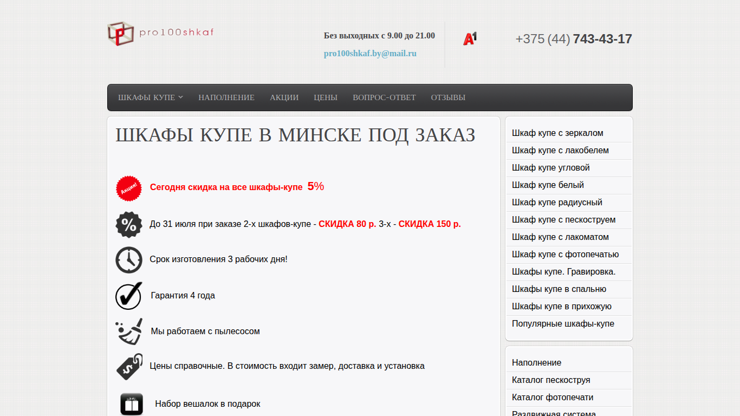The height and width of the screenshot is (416, 740).
Task: Open the ОТЗЫВЫ menu item
Action: click(x=448, y=97)
